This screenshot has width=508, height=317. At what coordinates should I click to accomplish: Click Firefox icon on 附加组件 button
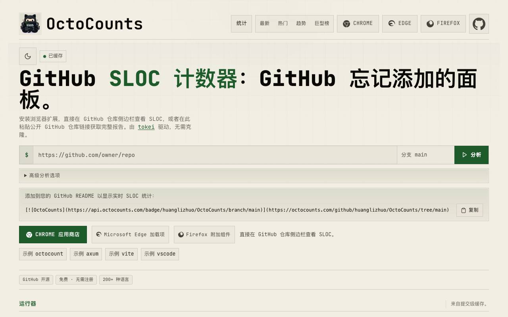point(181,235)
